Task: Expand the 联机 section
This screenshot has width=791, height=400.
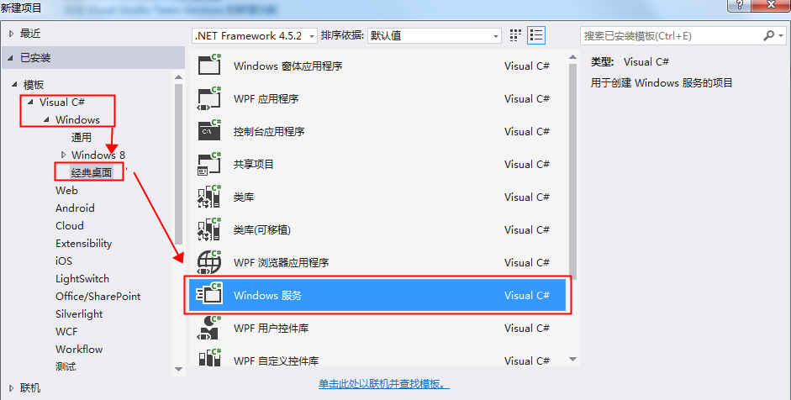Action: [x=12, y=388]
